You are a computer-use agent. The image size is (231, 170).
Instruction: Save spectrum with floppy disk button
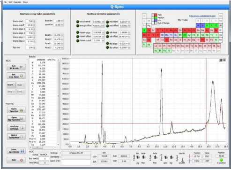point(16,151)
